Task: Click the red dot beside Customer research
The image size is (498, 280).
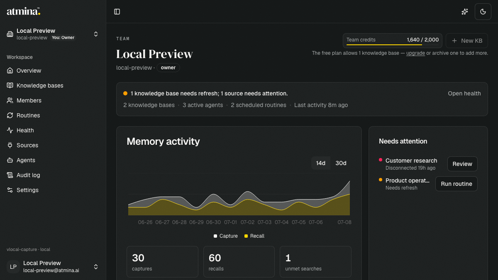Action: coord(381,160)
